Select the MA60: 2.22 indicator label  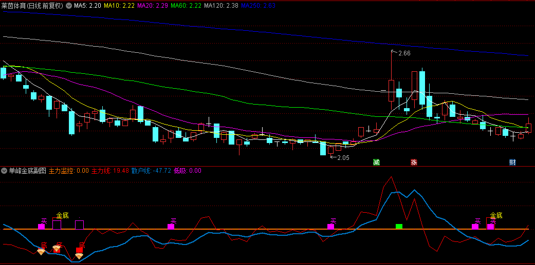click(186, 6)
